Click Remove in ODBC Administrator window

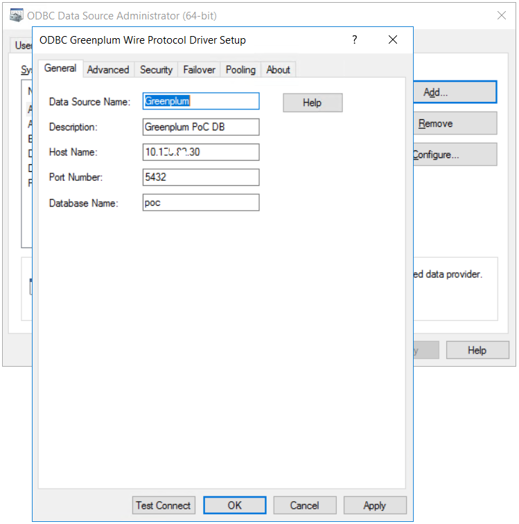(x=455, y=123)
